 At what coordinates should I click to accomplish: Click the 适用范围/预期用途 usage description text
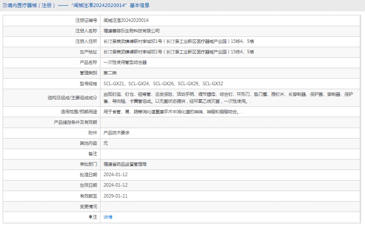pos(173,112)
